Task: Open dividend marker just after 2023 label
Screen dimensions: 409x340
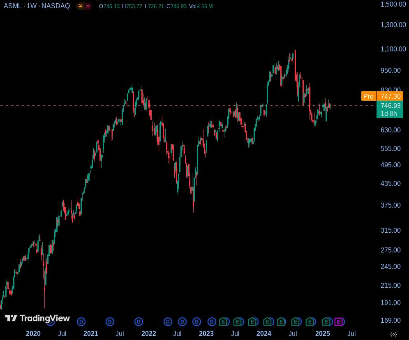Action: [212, 322]
